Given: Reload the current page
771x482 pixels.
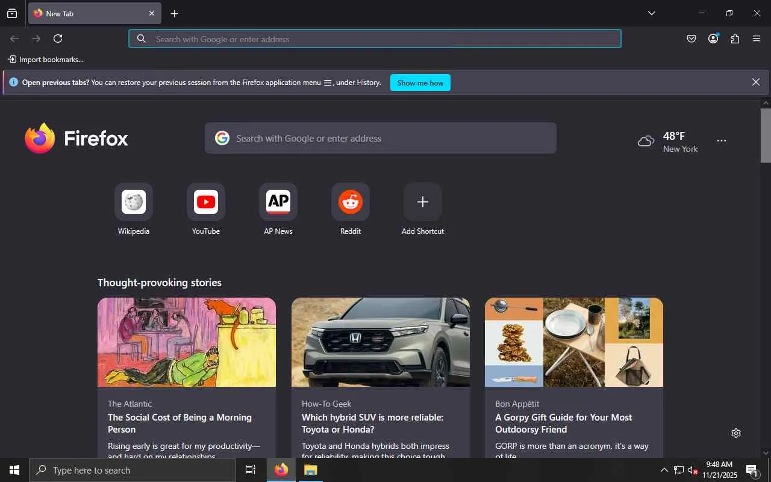Looking at the screenshot, I should pyautogui.click(x=58, y=39).
